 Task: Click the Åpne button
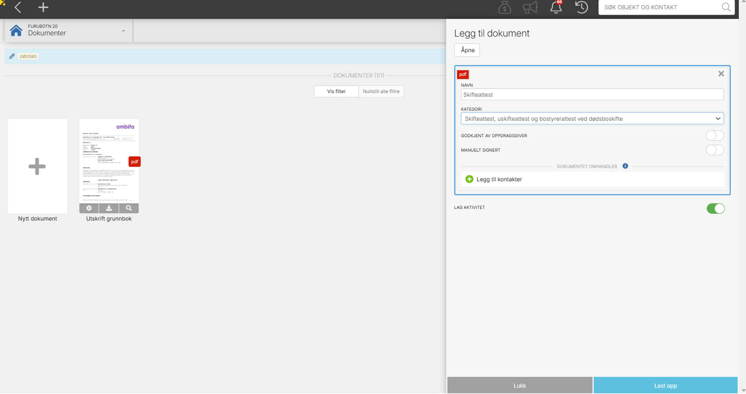click(467, 50)
